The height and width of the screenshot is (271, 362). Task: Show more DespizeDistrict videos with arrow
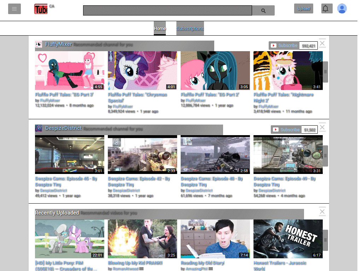tap(325, 156)
